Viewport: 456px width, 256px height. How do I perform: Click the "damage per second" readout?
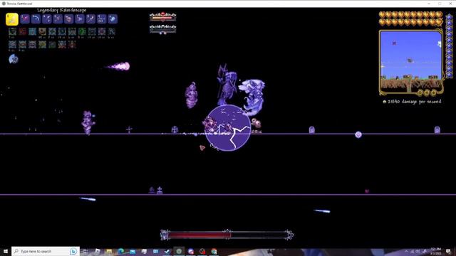pyautogui.click(x=414, y=102)
